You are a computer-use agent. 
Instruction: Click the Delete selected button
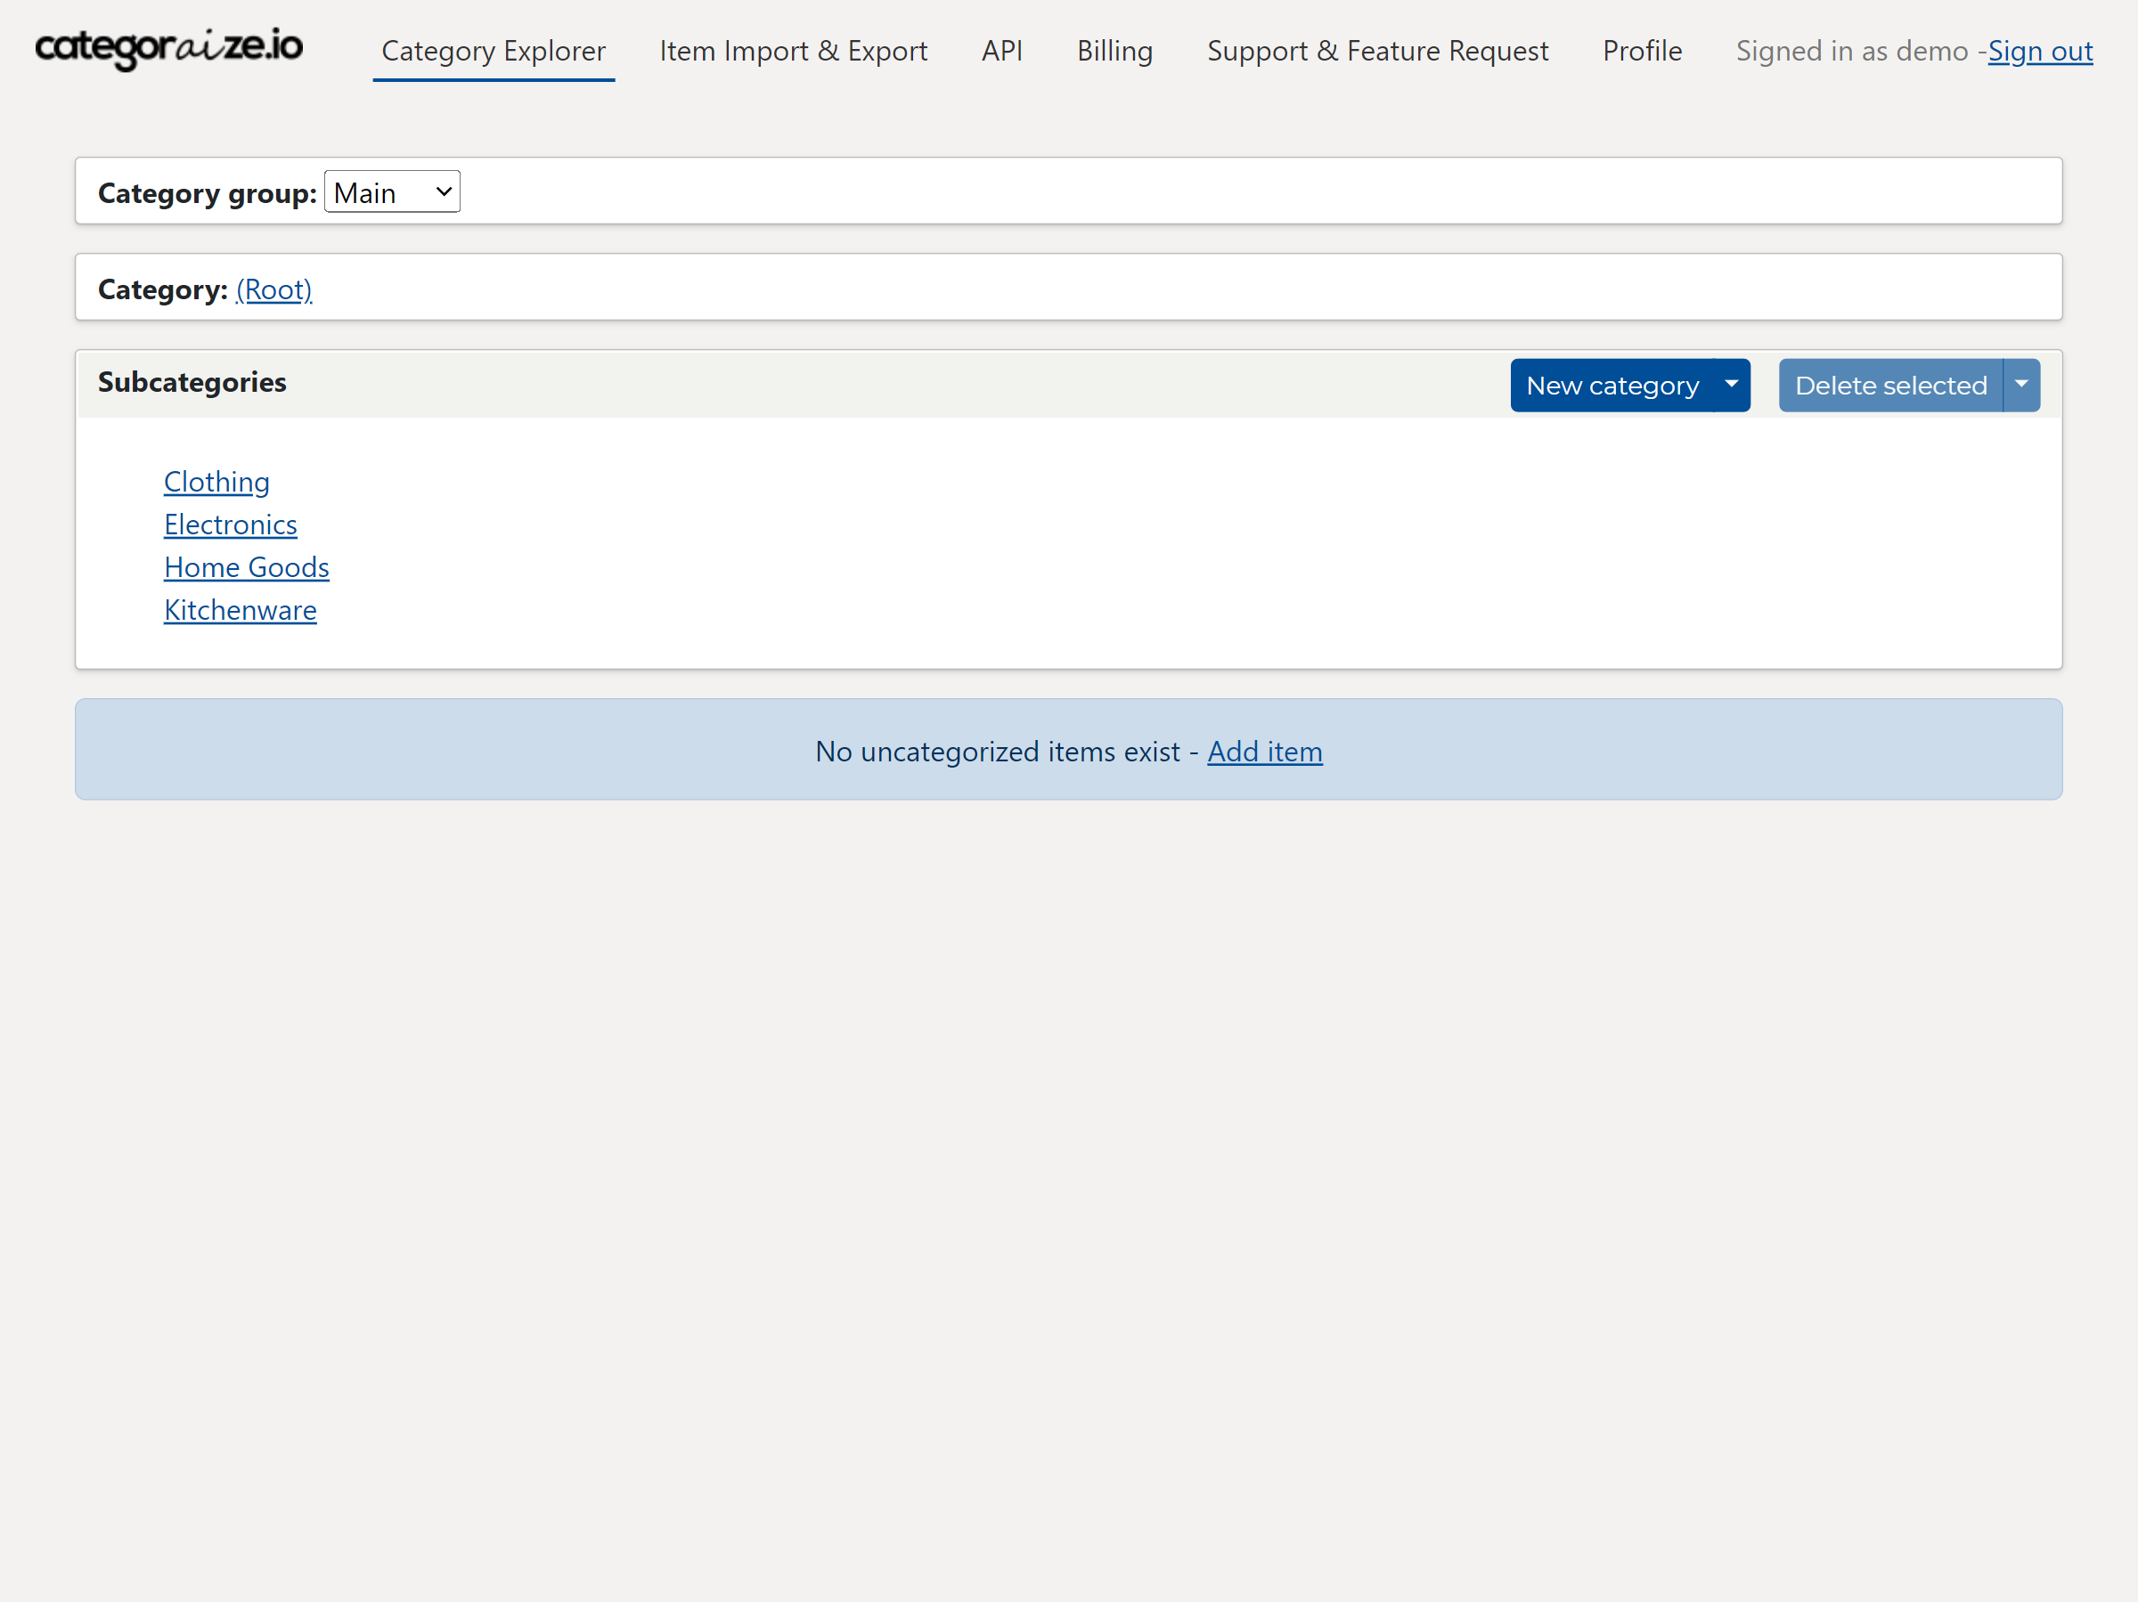[1889, 386]
